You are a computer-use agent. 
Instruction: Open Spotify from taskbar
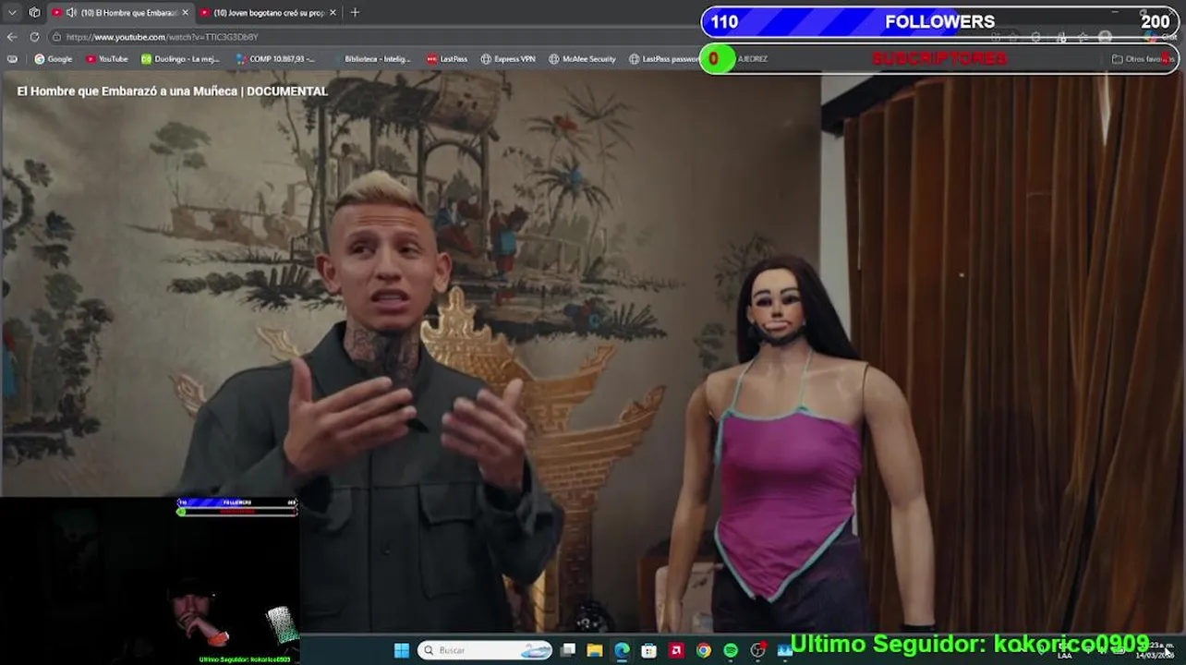tap(731, 650)
